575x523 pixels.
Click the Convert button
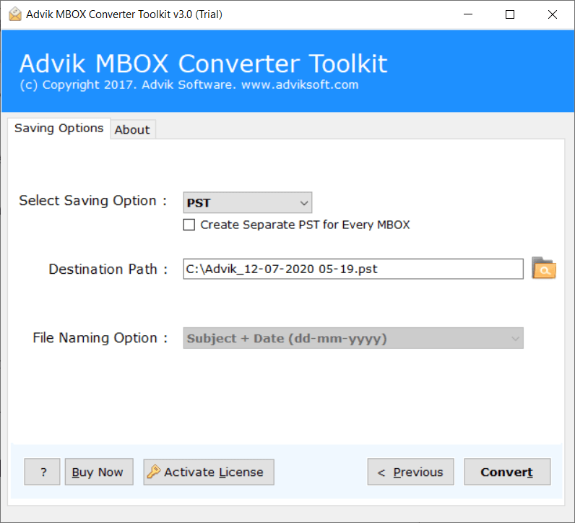coord(507,472)
